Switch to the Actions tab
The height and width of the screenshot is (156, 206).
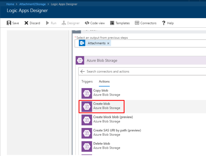point(104,81)
